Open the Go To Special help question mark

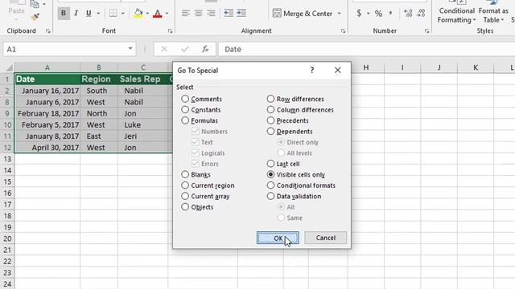[312, 70]
